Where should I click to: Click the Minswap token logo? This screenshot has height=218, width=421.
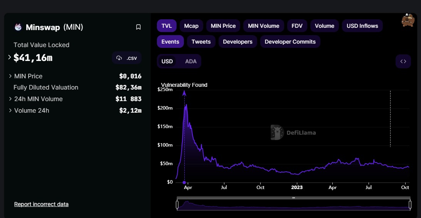18,27
